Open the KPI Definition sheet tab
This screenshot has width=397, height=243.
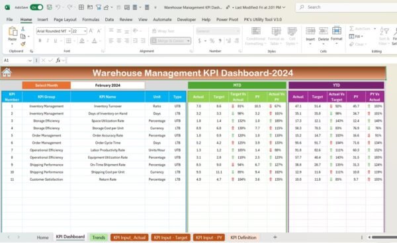[x=243, y=238]
